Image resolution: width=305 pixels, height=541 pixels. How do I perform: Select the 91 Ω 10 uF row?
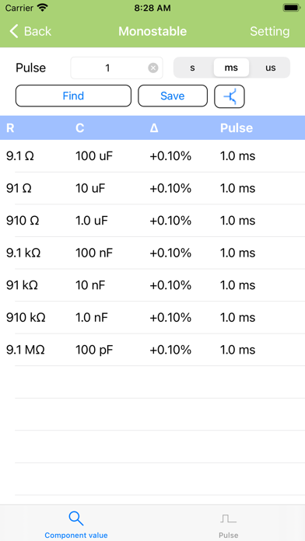click(152, 188)
